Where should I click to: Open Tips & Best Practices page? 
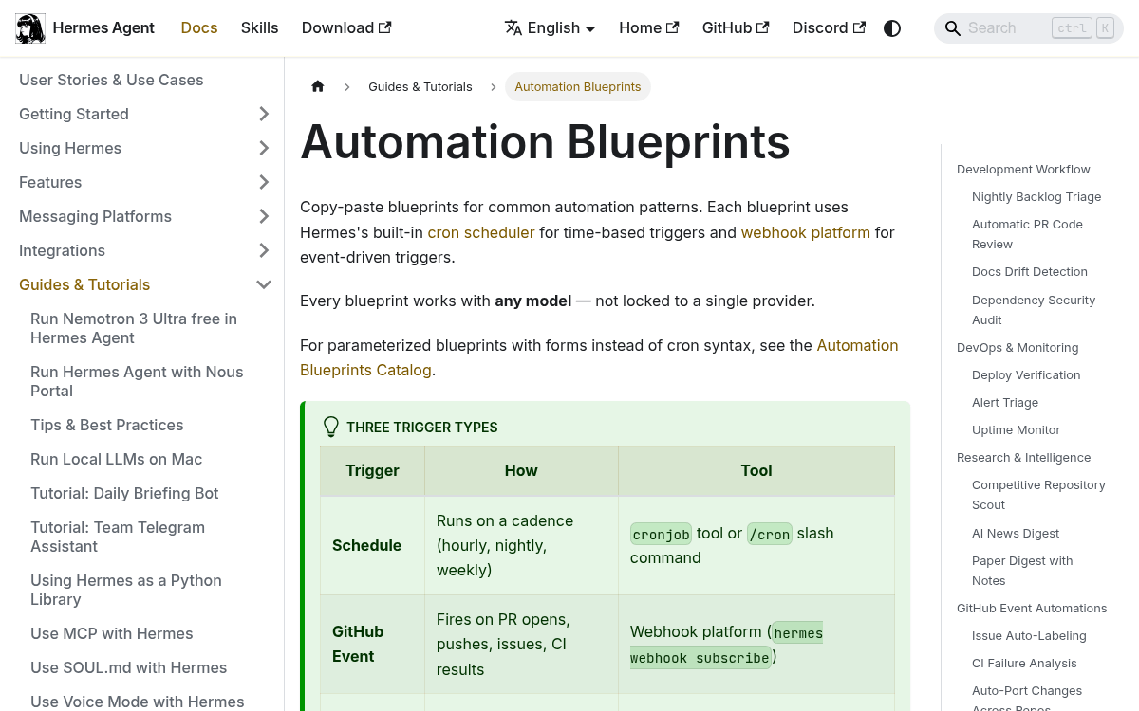tap(107, 425)
